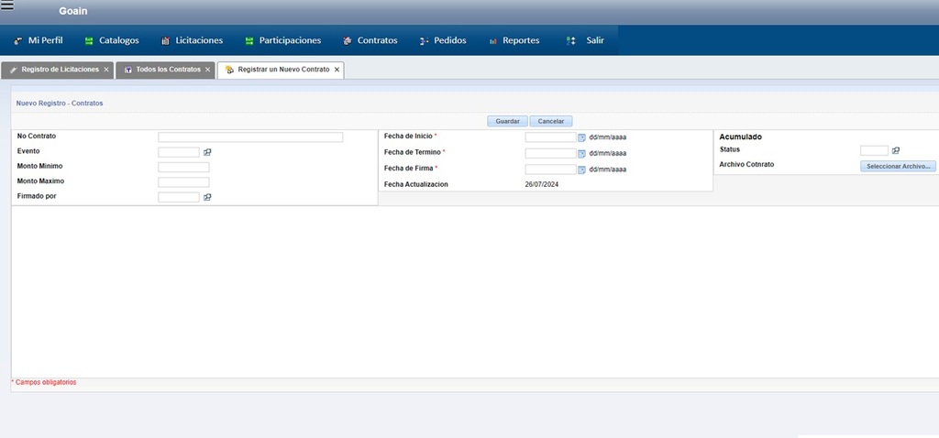
Task: Close the Registro de Licitaciones tab
Action: coord(106,70)
